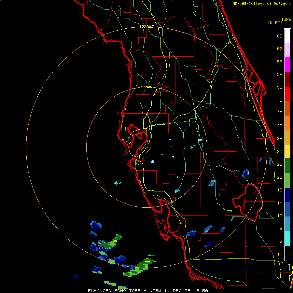
Task: Select the black TH legend swatch
Action: click(287, 253)
